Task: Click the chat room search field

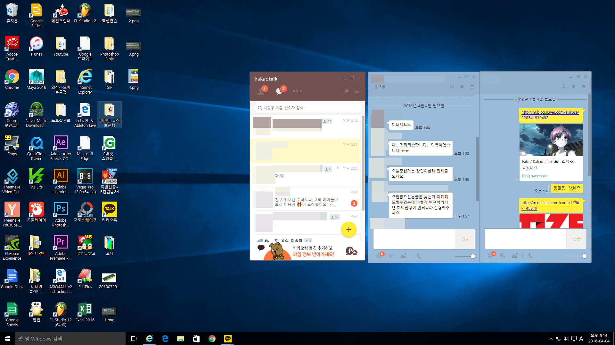Action: tap(307, 108)
